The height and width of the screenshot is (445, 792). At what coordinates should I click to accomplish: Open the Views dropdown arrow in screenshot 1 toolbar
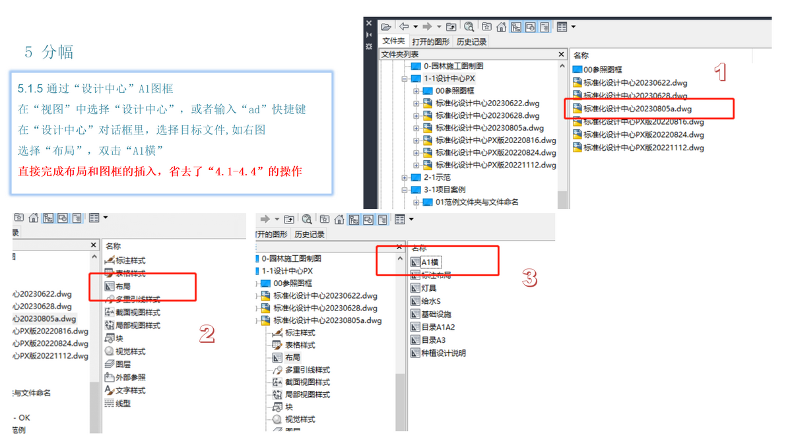point(573,27)
